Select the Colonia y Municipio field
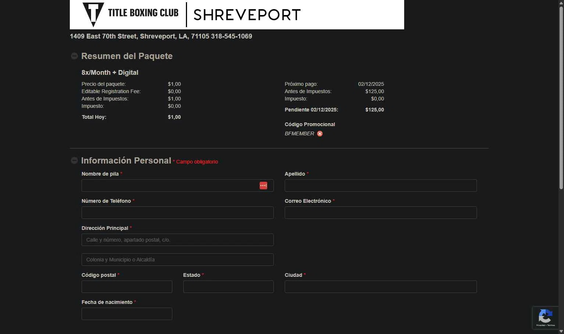 click(177, 260)
